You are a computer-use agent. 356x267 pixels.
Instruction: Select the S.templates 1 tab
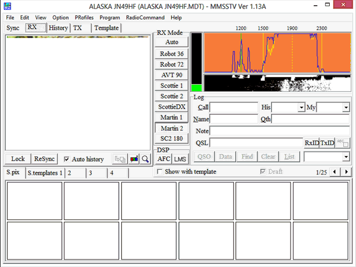[x=45, y=173]
